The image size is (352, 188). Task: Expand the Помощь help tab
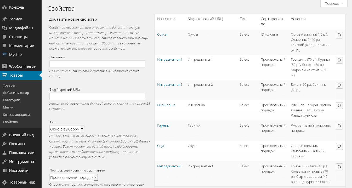(334, 4)
